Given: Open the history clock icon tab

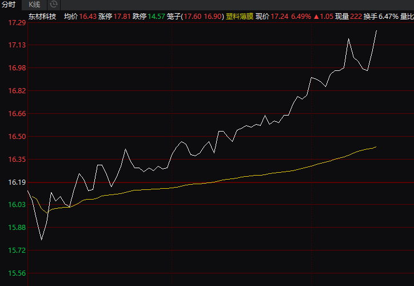Looking at the screenshot, I should 54,5.
